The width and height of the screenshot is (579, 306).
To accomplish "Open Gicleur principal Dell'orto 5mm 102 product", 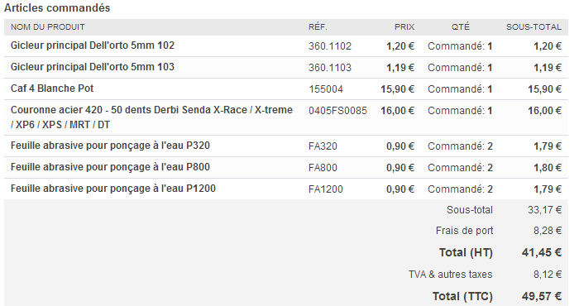I will 93,45.
